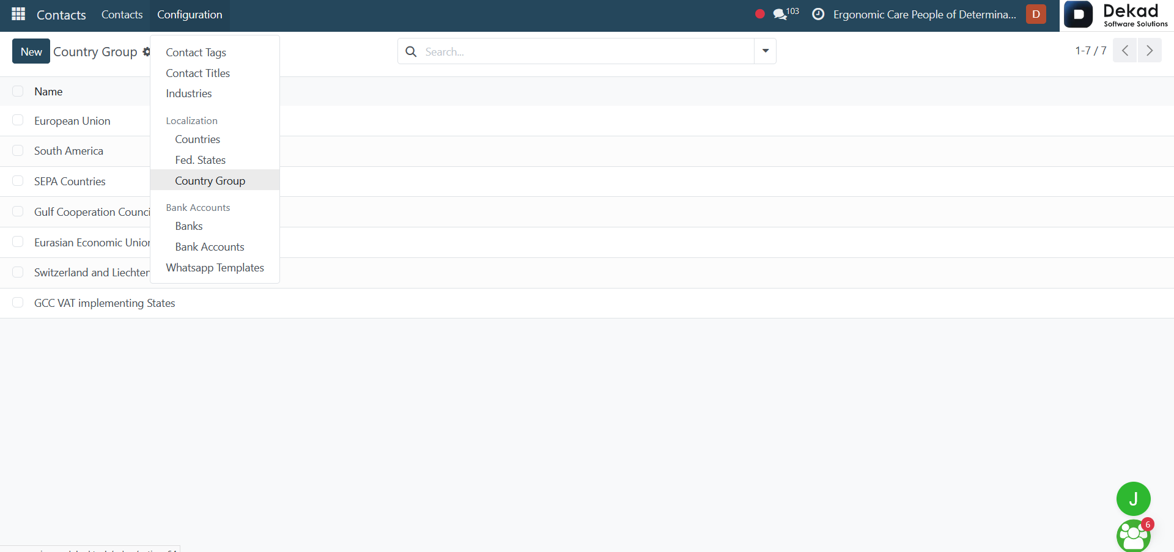The width and height of the screenshot is (1174, 552).
Task: Expand the search options dropdown arrow
Action: click(765, 51)
